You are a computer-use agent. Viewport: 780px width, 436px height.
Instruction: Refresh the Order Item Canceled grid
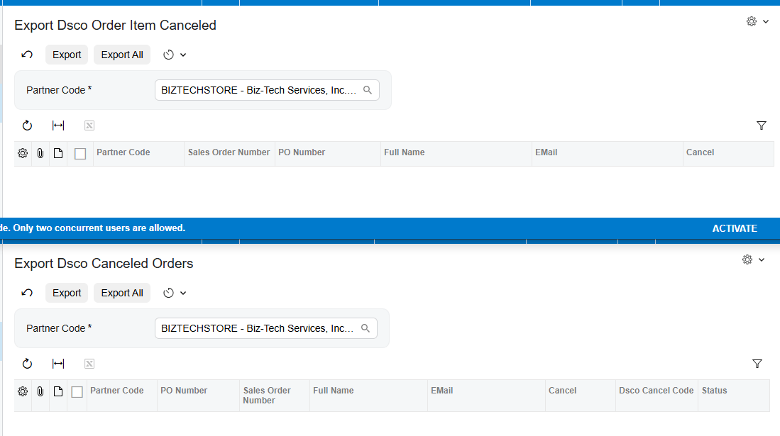tap(27, 125)
